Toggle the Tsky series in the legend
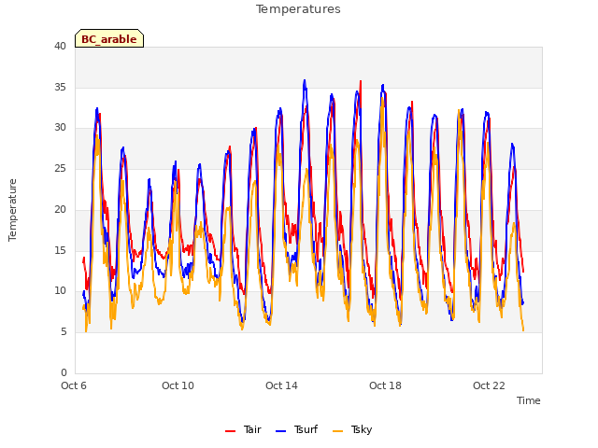The image size is (598, 448). coord(352,429)
